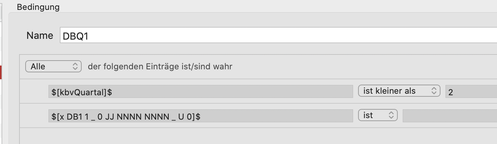Click the Name field containing DBQ1
The height and width of the screenshot is (144, 497).
pyautogui.click(x=278, y=36)
